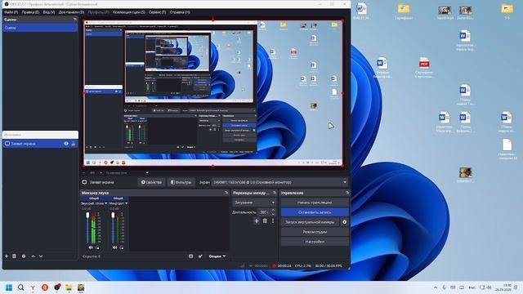
Task: Click the transition duration field
Action: pos(264,212)
